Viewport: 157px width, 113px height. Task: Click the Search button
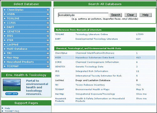(116, 15)
